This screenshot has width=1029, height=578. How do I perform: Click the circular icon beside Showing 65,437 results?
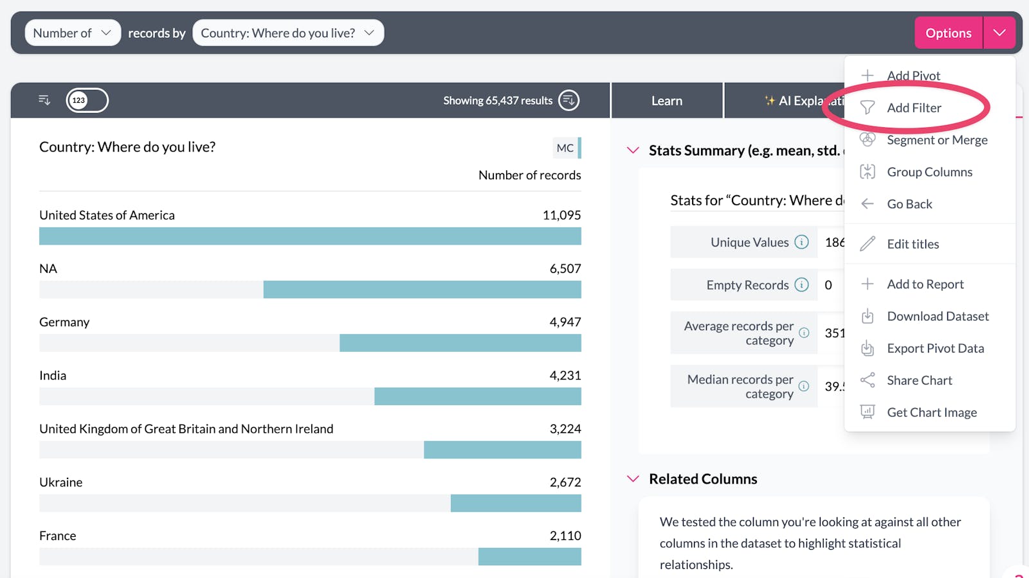(x=569, y=100)
